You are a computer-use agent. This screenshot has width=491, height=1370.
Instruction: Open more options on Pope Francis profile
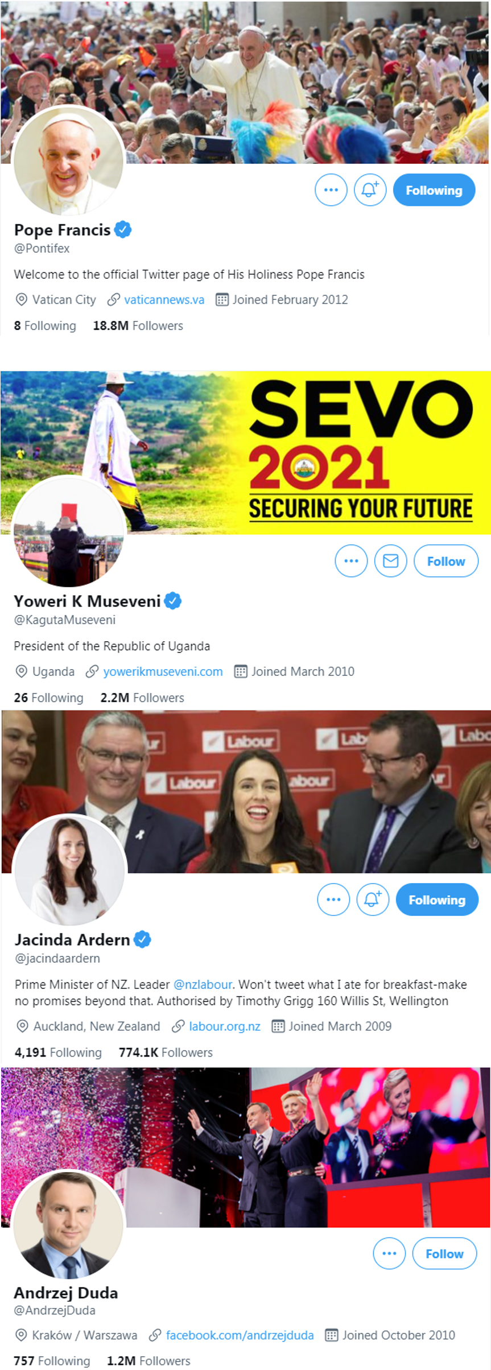[x=331, y=190]
